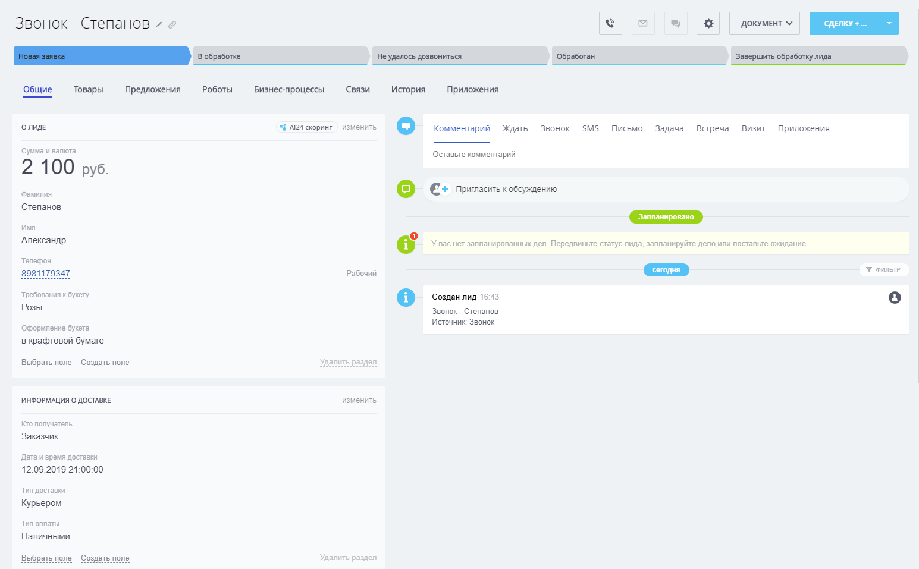The height and width of the screenshot is (569, 919).
Task: Click the Оставьте комментарий input field
Action: [666, 155]
